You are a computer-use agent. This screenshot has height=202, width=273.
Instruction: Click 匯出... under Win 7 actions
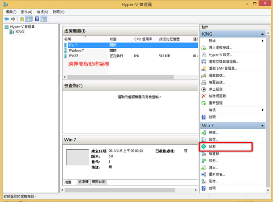click(x=213, y=168)
